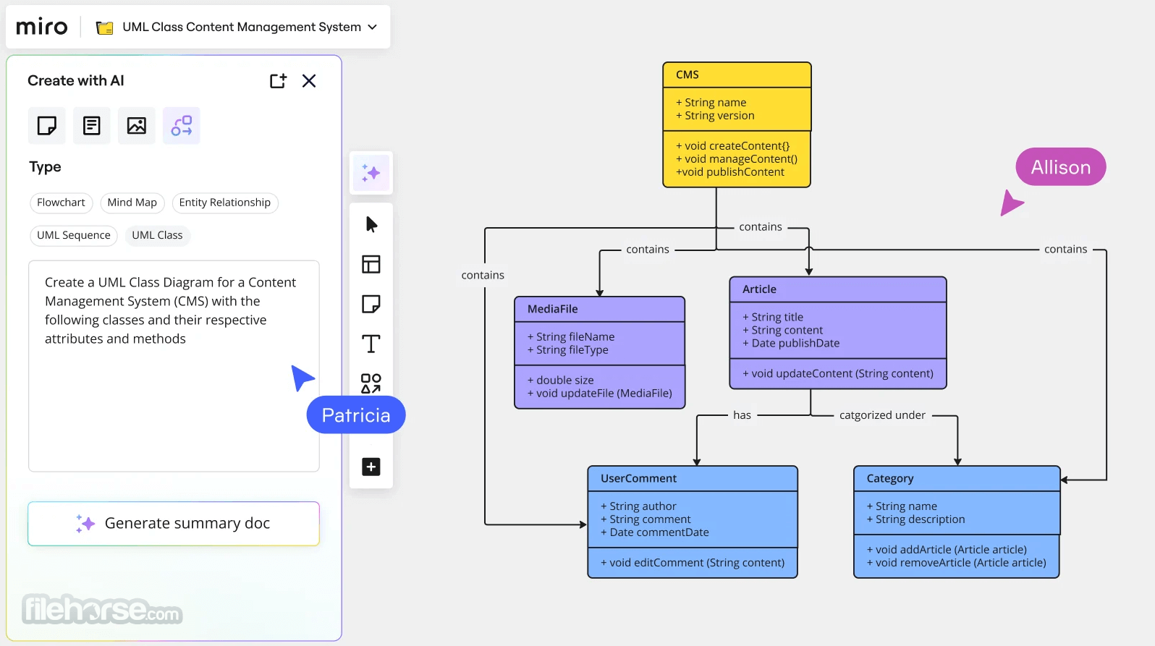Click the 'catgorized under' connector label
The height and width of the screenshot is (646, 1155).
click(882, 415)
